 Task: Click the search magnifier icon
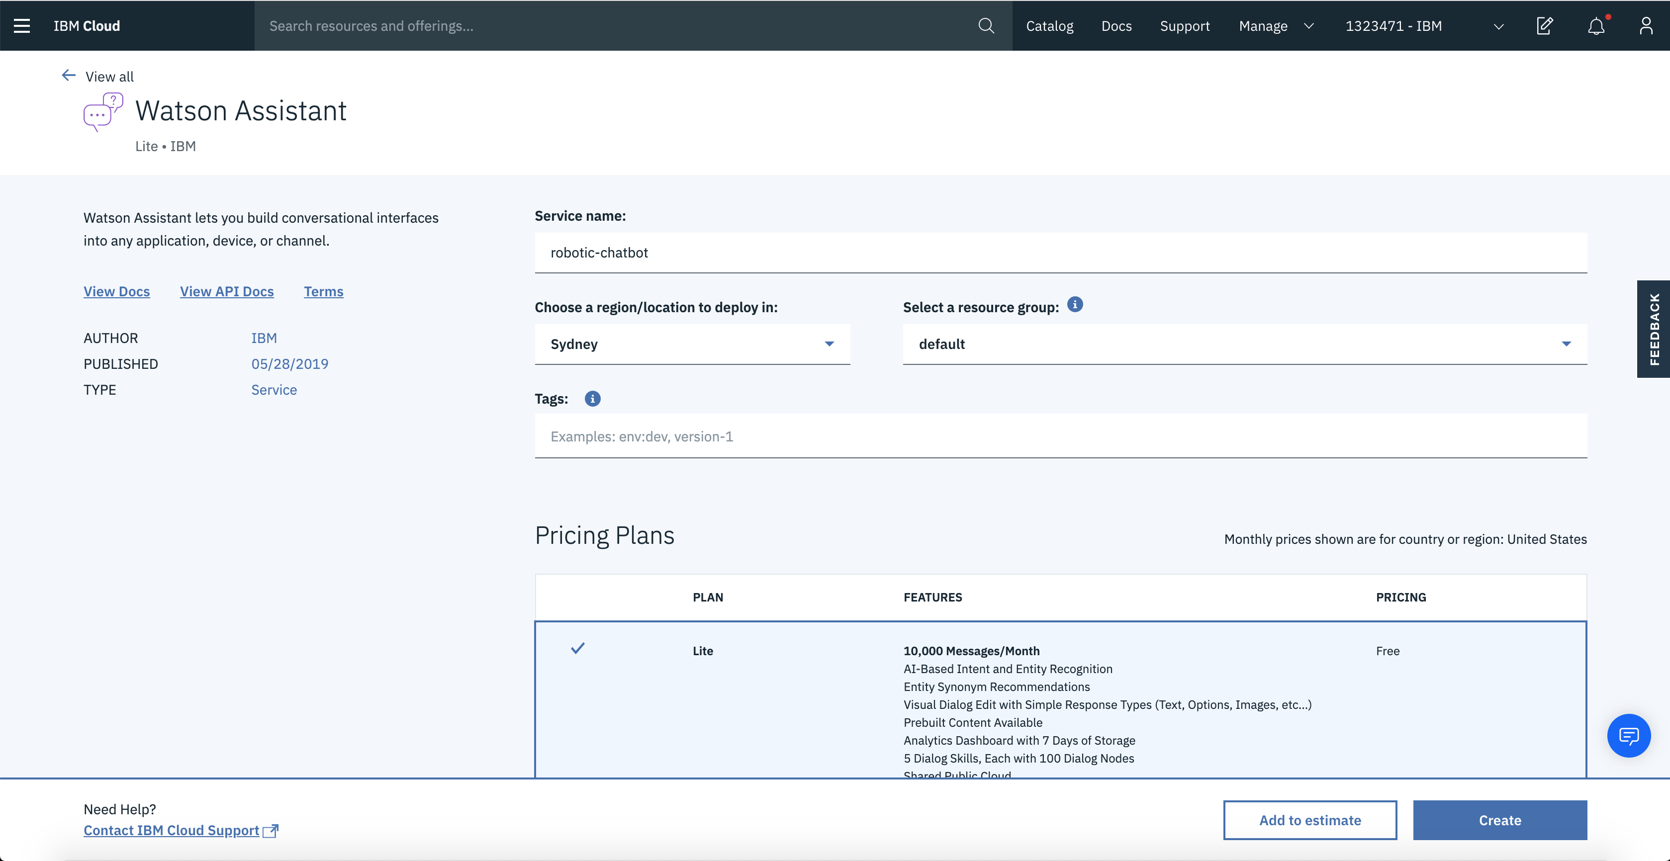coord(986,26)
